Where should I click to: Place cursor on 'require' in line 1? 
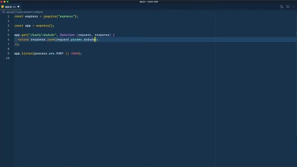click(50, 17)
